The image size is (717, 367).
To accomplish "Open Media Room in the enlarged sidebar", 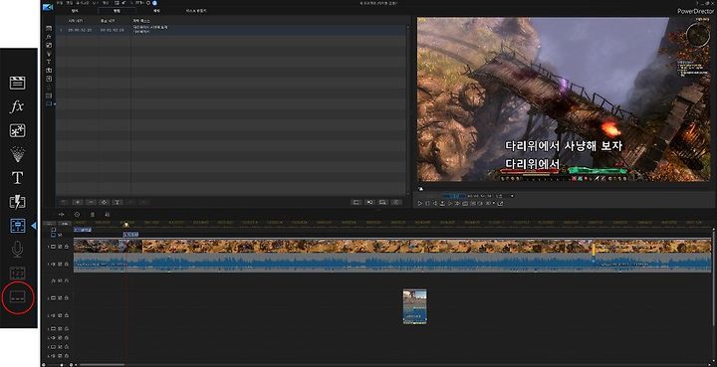I will 17,83.
